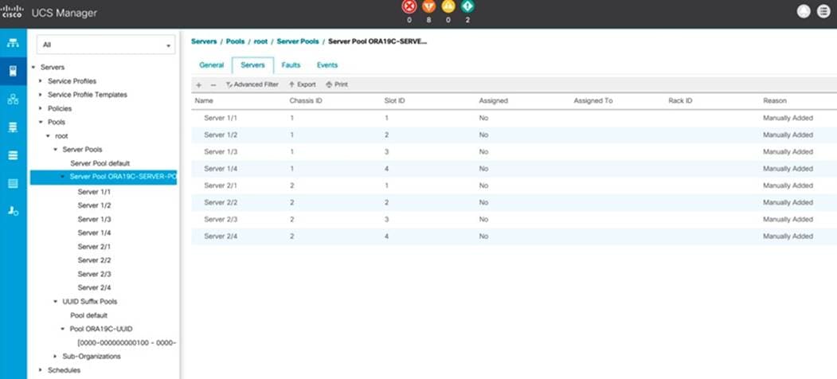Select the Server 2/3 table row
The height and width of the screenshot is (379, 837).
point(514,220)
